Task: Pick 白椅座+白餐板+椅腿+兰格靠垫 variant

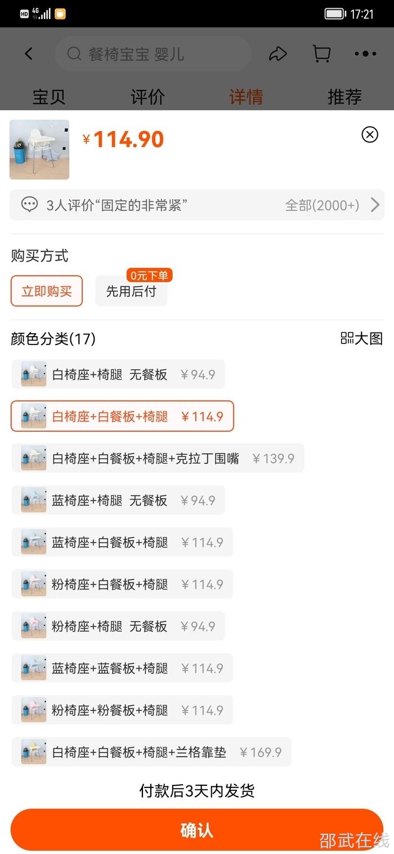Action: coord(151,752)
